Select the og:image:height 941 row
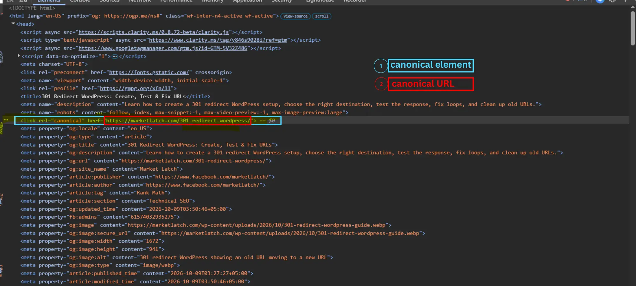The image size is (636, 286). 92,249
